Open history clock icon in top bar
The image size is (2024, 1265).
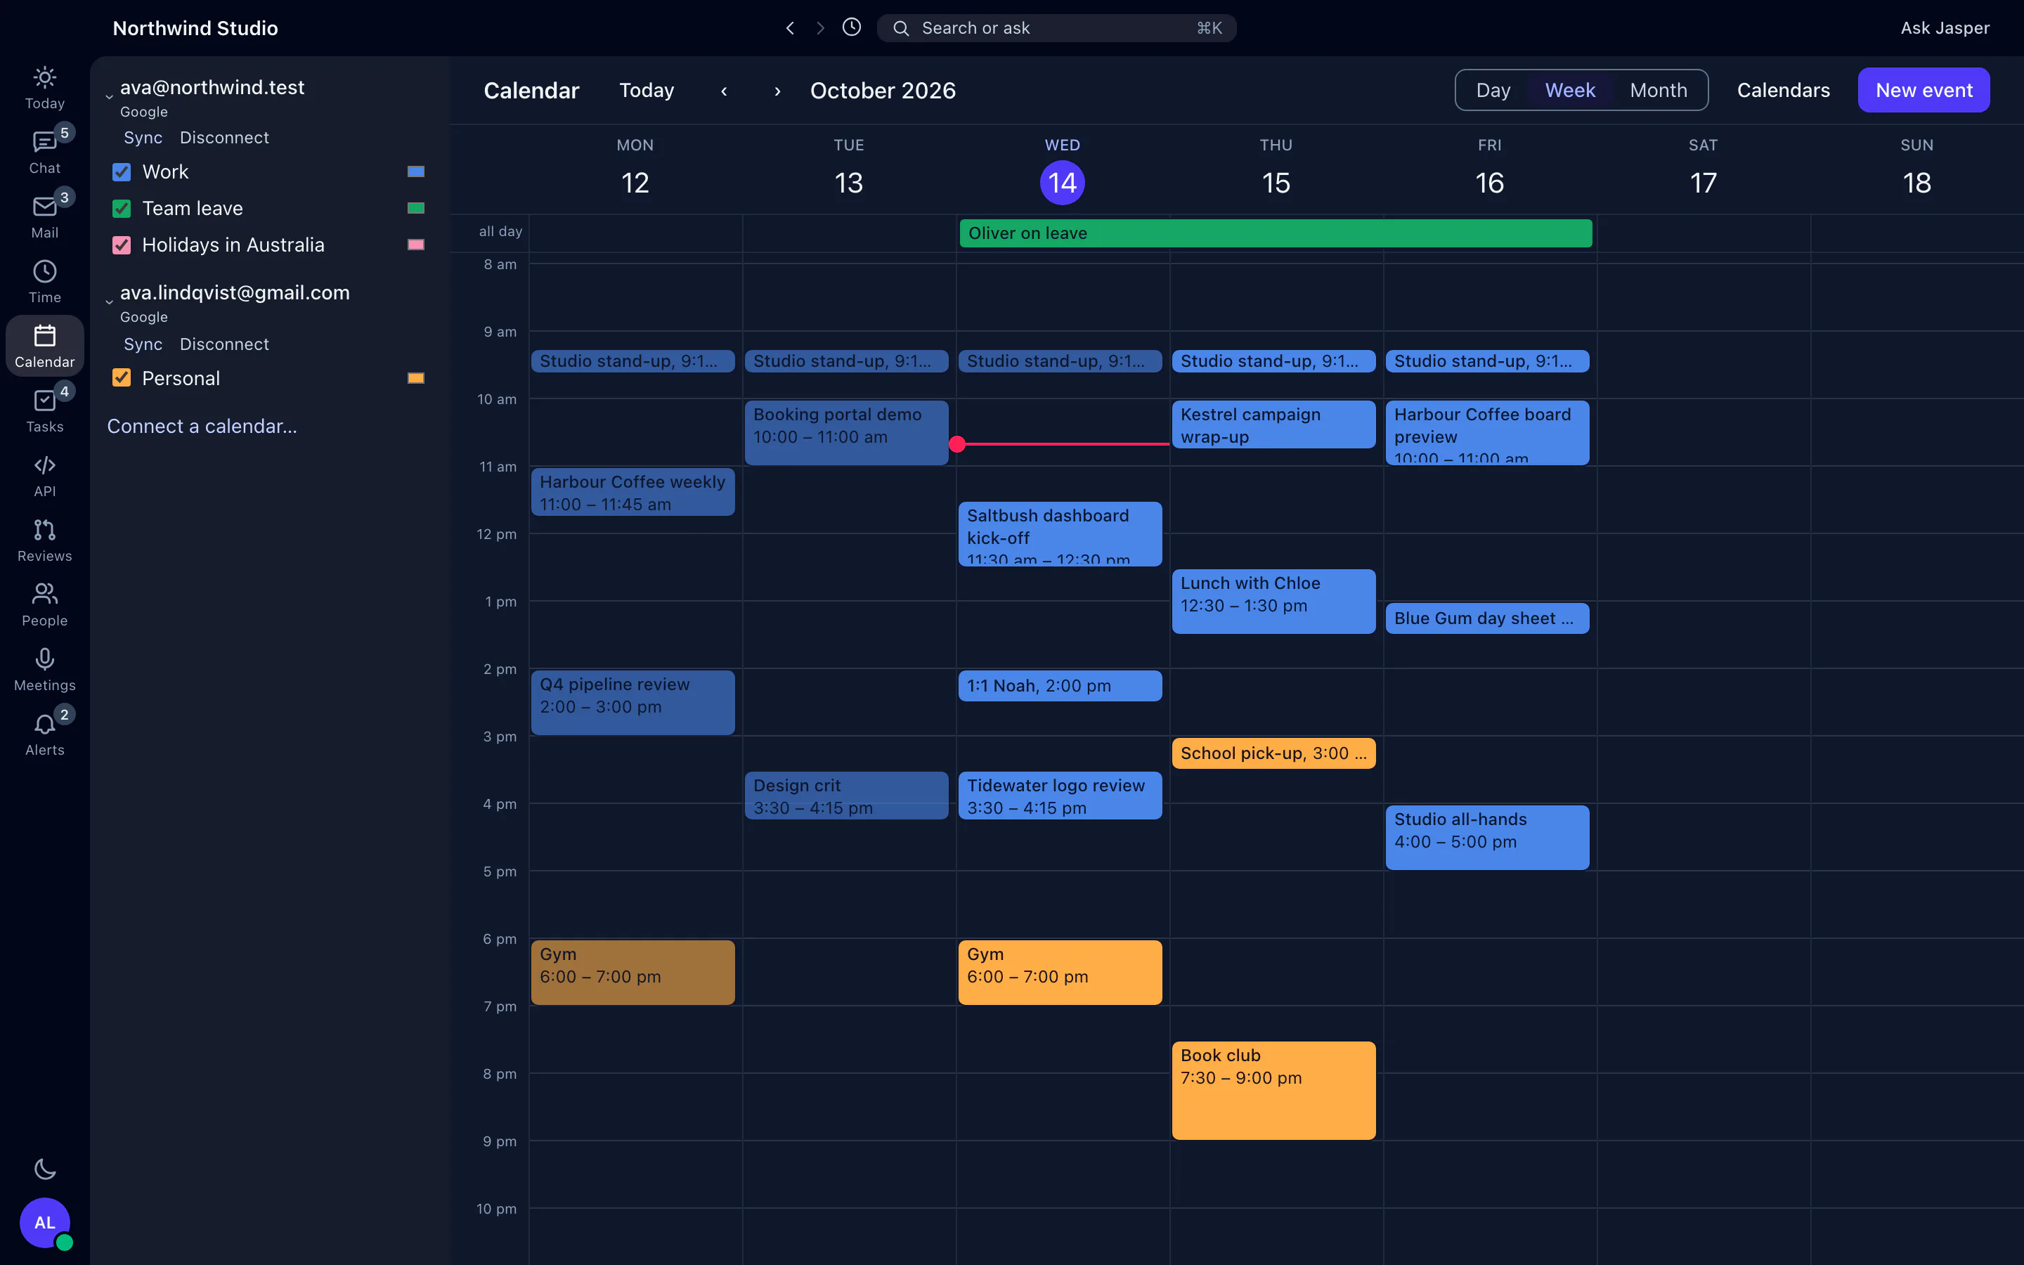click(x=852, y=27)
